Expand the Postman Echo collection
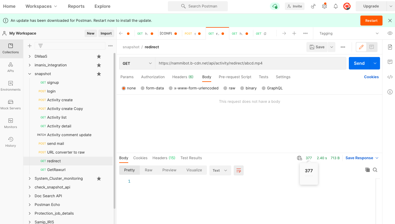The width and height of the screenshot is (395, 224). (30, 205)
